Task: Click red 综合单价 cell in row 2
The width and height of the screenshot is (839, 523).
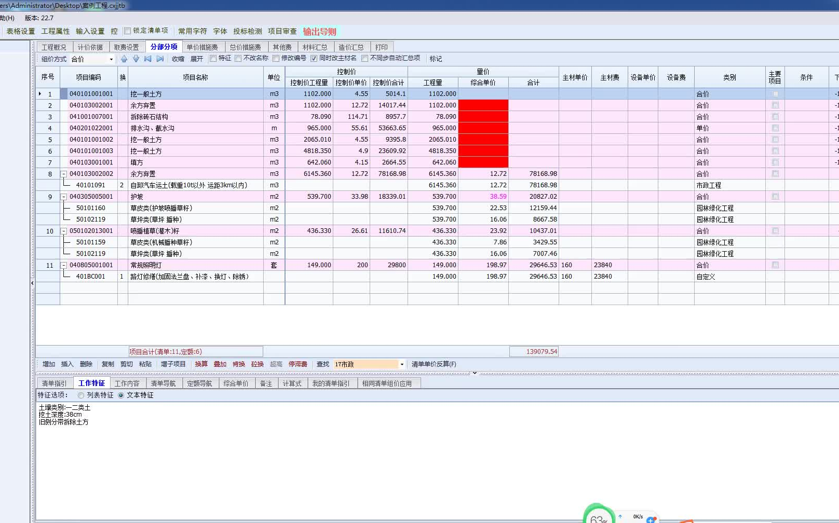Action: (x=483, y=105)
